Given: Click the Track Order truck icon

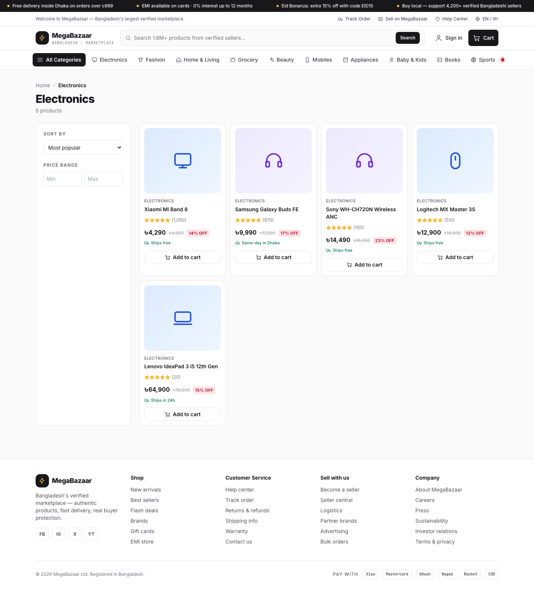Looking at the screenshot, I should click(x=340, y=19).
